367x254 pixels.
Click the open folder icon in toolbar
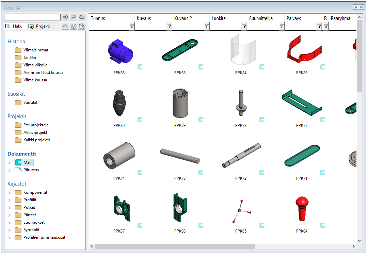[x=82, y=17]
